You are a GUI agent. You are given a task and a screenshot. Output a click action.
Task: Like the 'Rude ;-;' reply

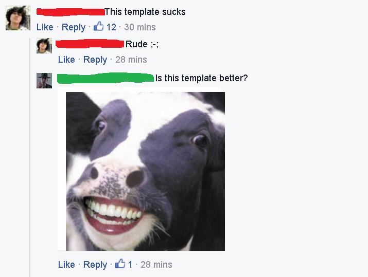point(66,60)
